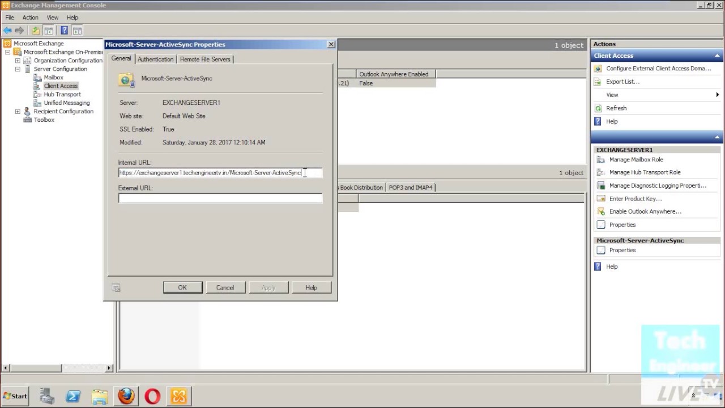Click in the External URL field
The width and height of the screenshot is (725, 408).
pyautogui.click(x=220, y=198)
